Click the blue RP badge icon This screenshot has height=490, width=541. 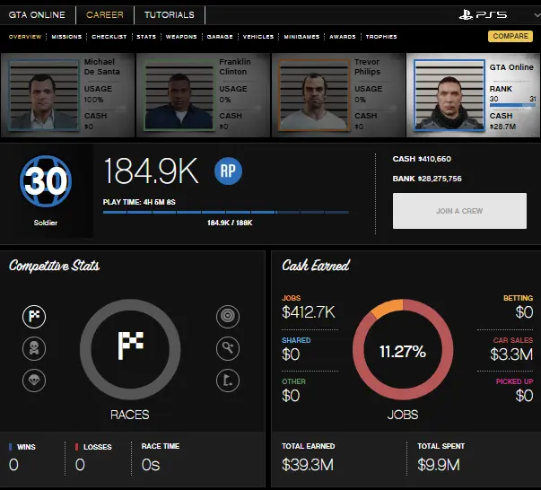coord(229,170)
